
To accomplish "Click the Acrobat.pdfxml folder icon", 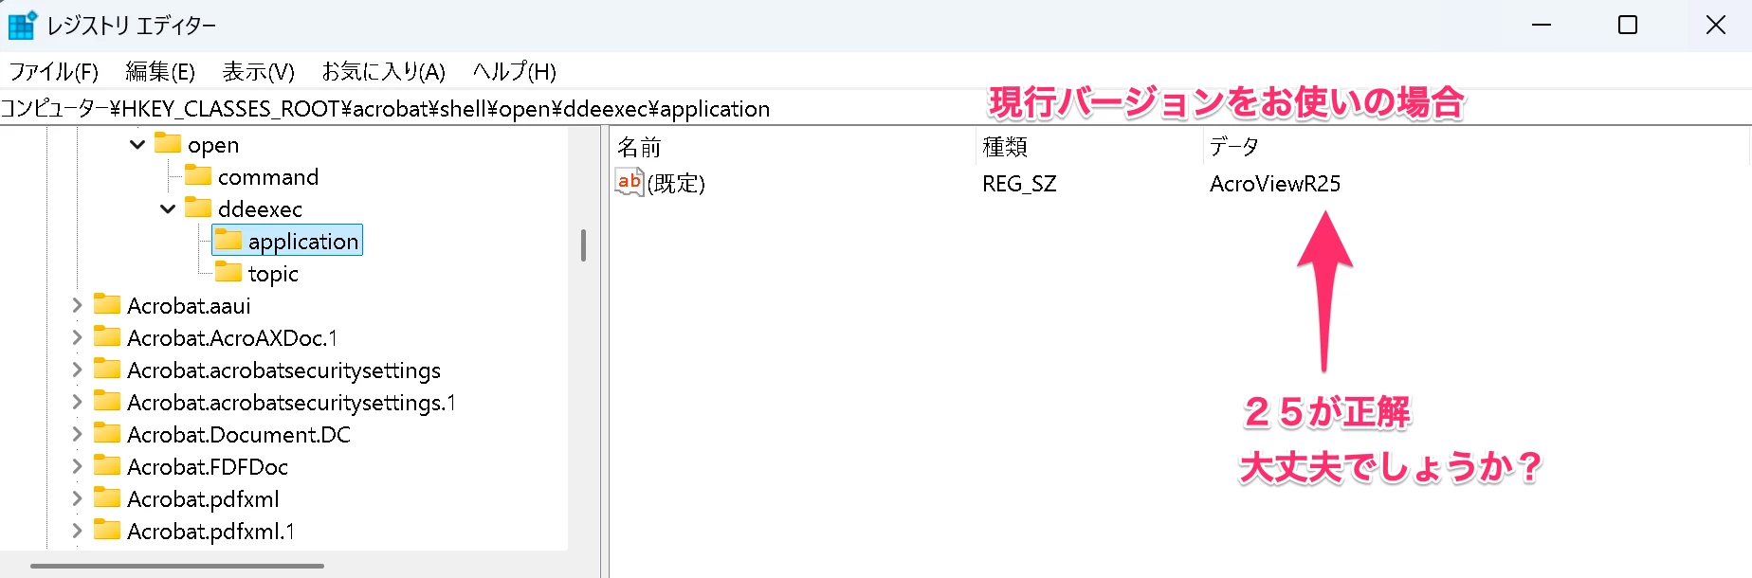I will click(107, 497).
